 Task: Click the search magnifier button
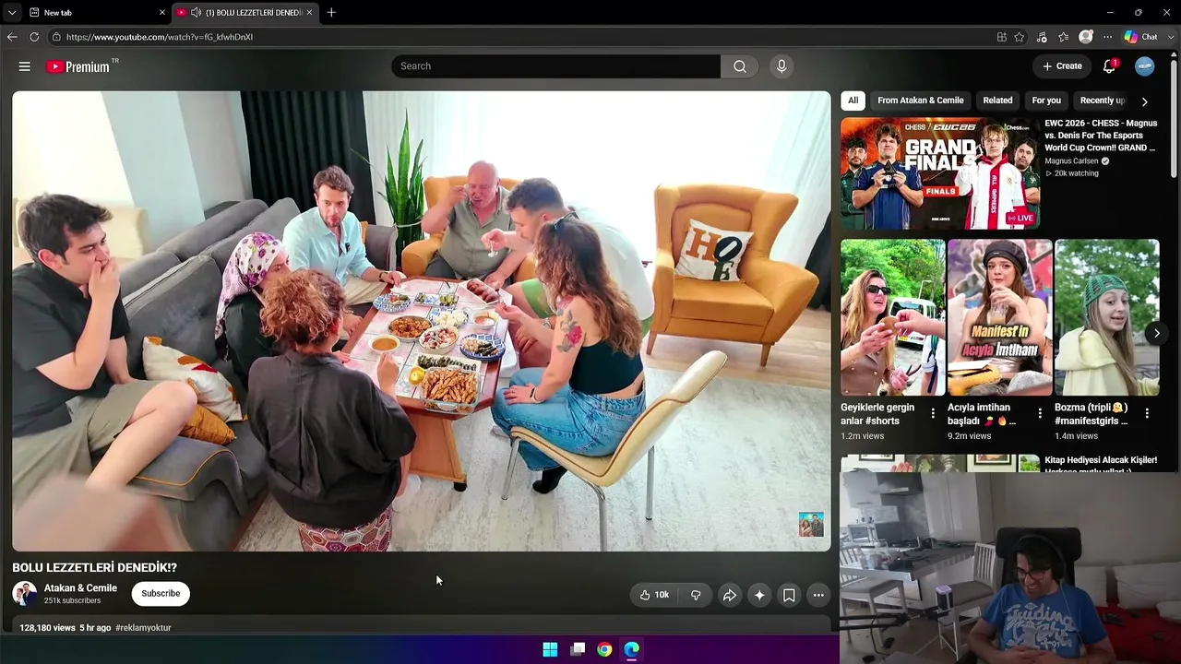(x=740, y=66)
